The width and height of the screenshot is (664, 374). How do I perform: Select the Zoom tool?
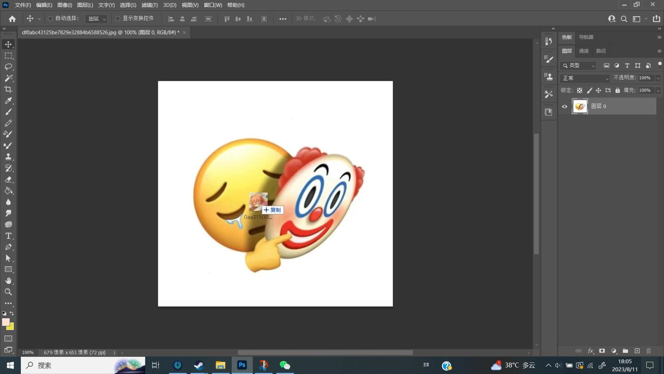(x=8, y=292)
